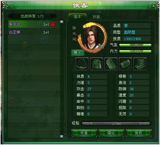160x145 pixels.
Task: Click the hero list scroll-down arrow
Action: tap(62, 136)
